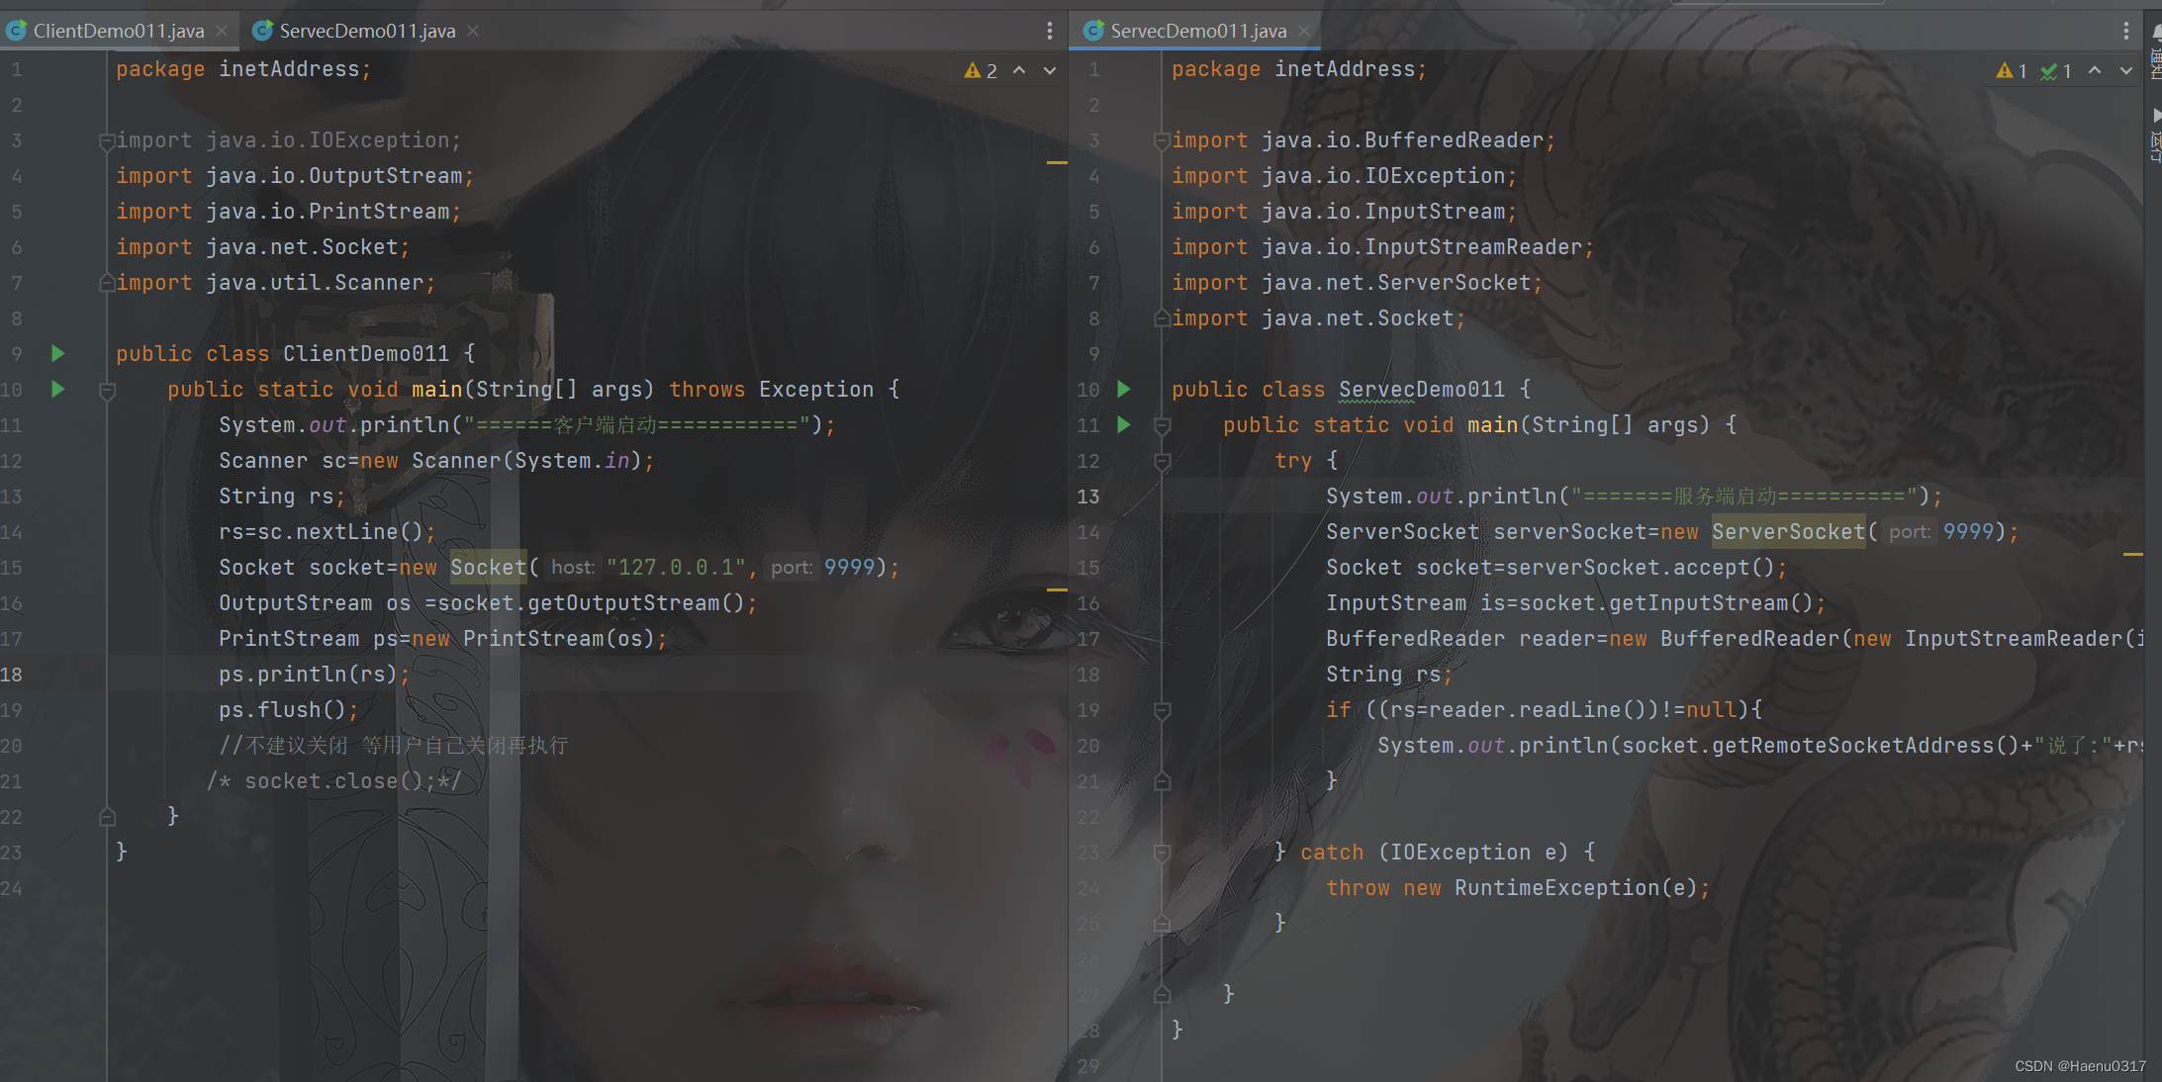This screenshot has height=1082, width=2162.
Task: Run ClientDemo011 class via gutter arrow
Action: 57,353
